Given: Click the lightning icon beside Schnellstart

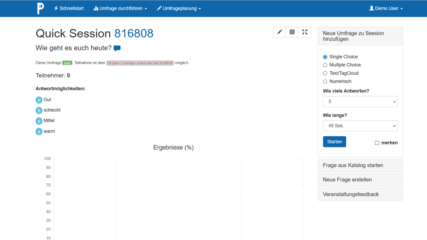Looking at the screenshot, I should (x=55, y=8).
